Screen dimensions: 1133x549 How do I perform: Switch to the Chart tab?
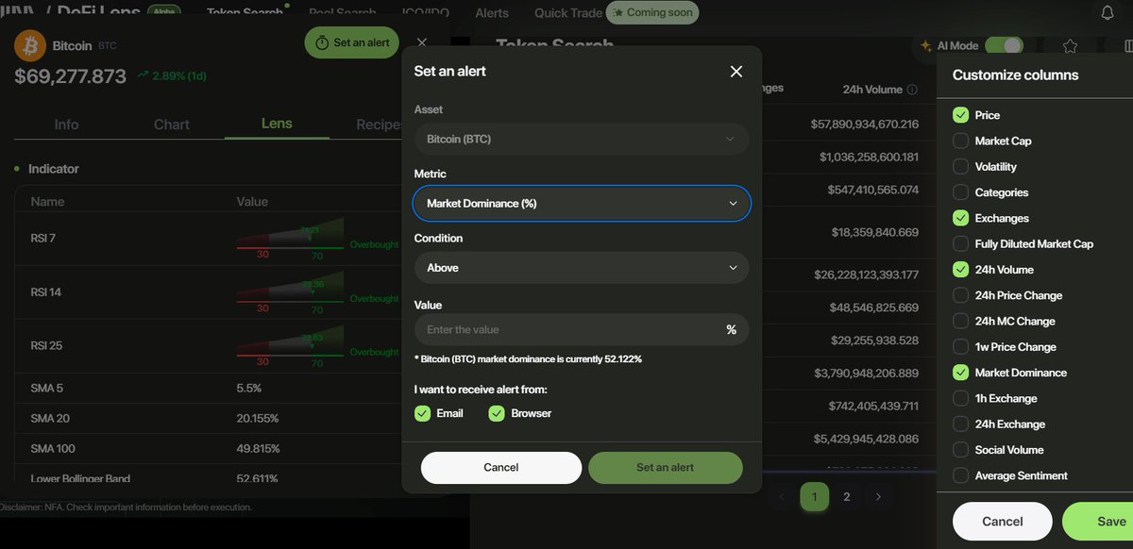pos(172,125)
